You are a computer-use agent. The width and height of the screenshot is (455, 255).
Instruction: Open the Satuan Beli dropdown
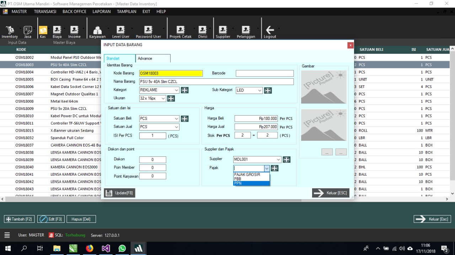(x=177, y=119)
